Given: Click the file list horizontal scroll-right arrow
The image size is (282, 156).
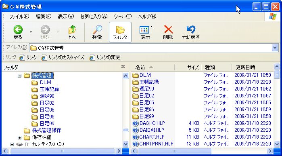Looking at the screenshot, I should (x=270, y=151).
